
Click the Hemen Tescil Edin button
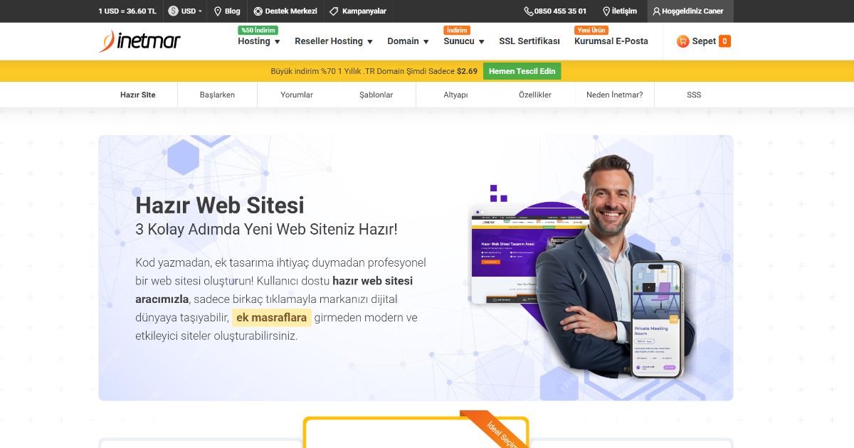(522, 71)
